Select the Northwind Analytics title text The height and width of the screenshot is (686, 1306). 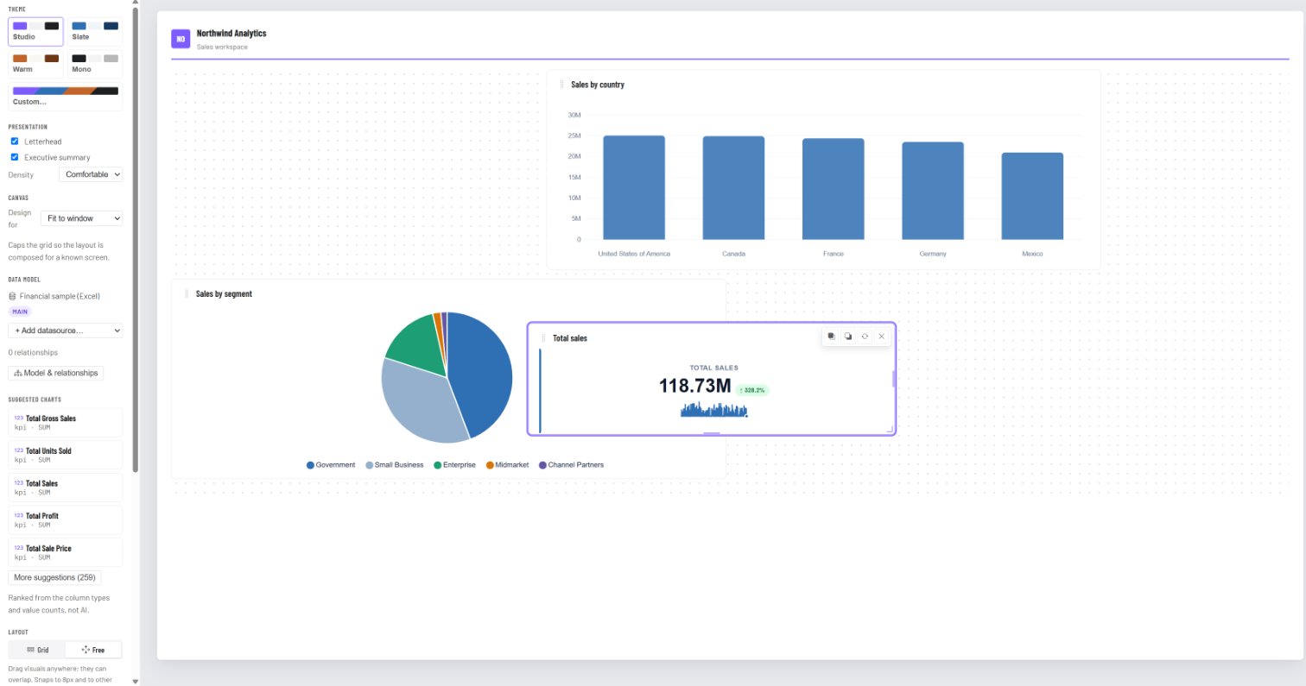[x=231, y=33]
